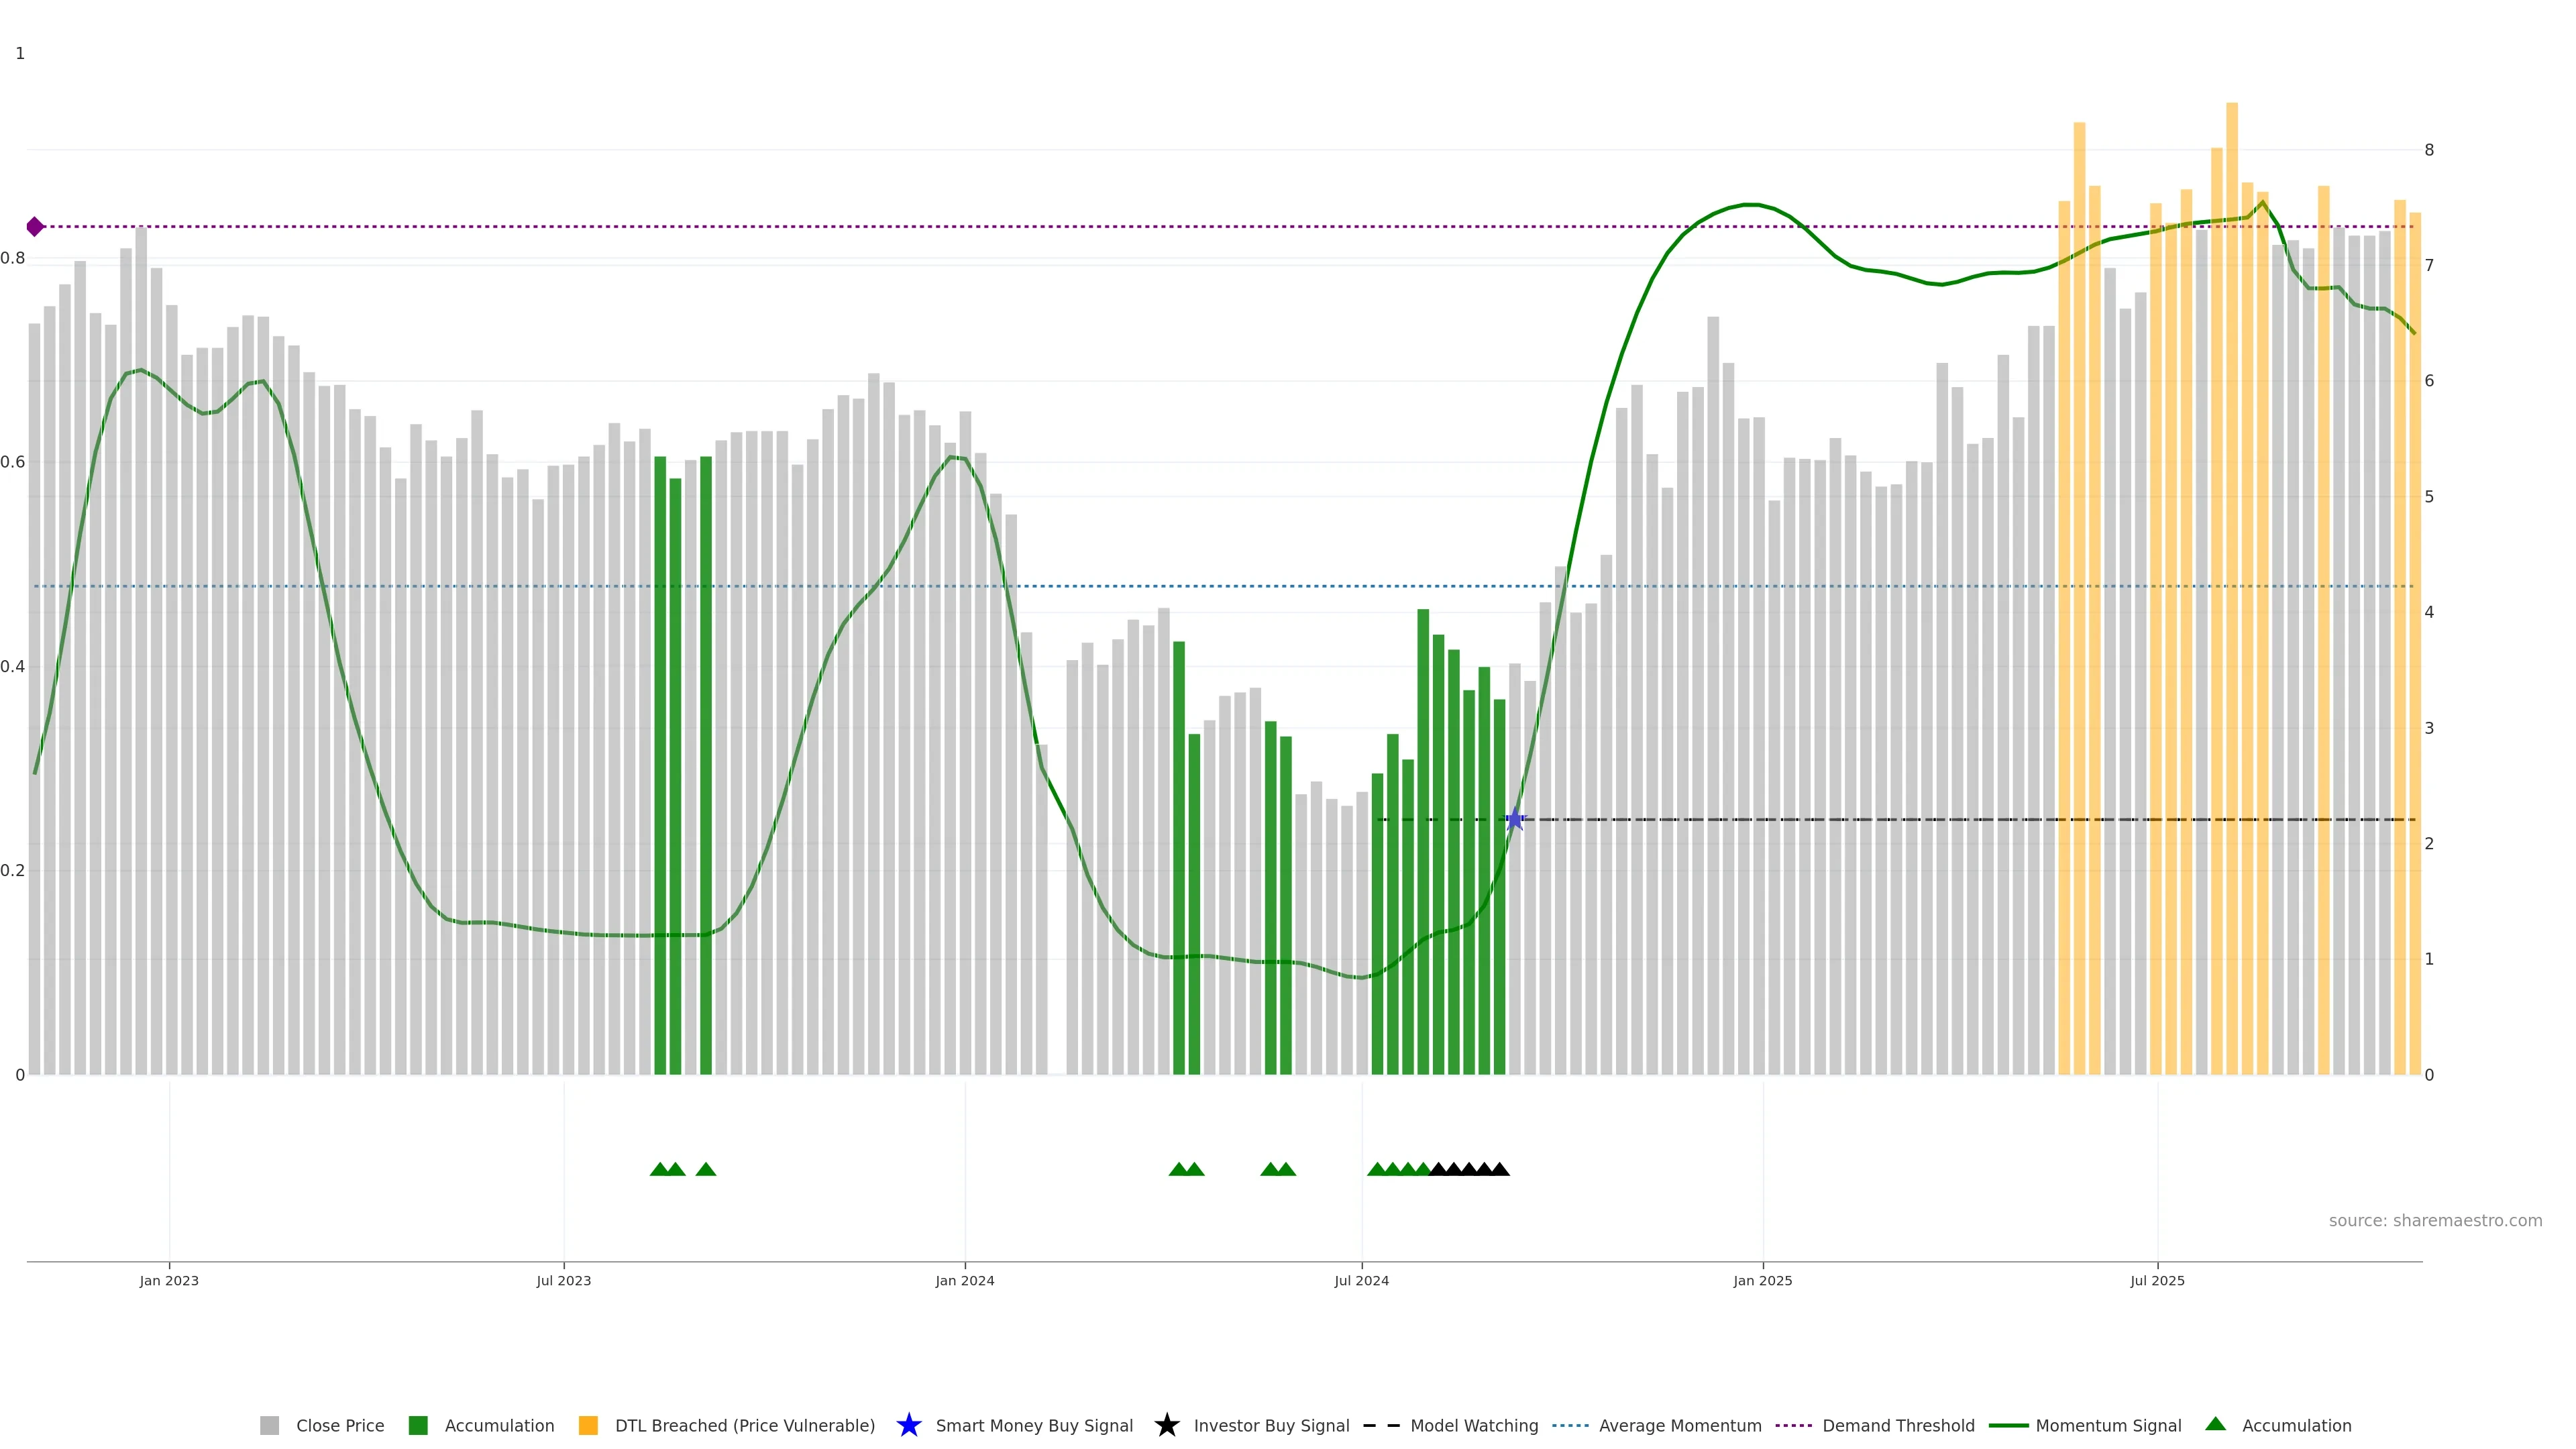
Task: Click the Jul 2025 axis tick label
Action: coord(2157,1281)
